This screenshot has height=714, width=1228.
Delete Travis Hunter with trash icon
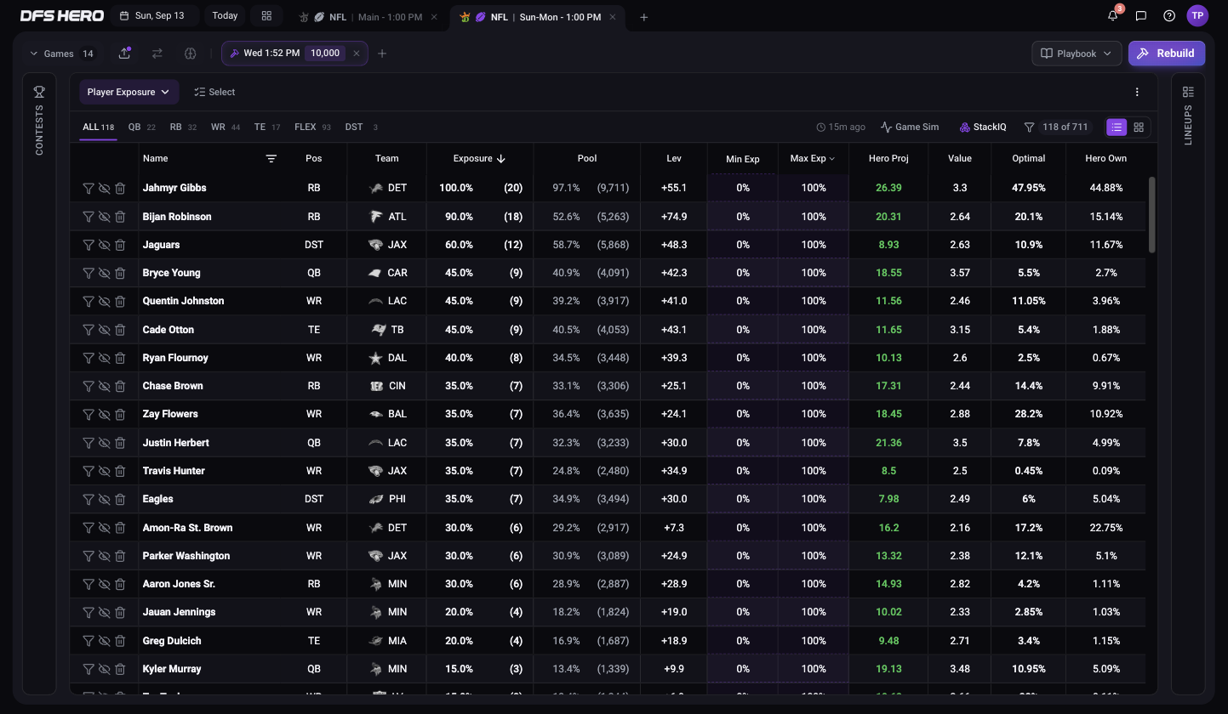tap(120, 471)
